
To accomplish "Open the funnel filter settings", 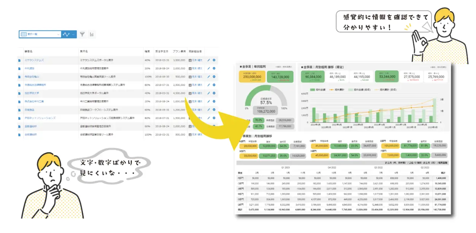I will (82, 34).
